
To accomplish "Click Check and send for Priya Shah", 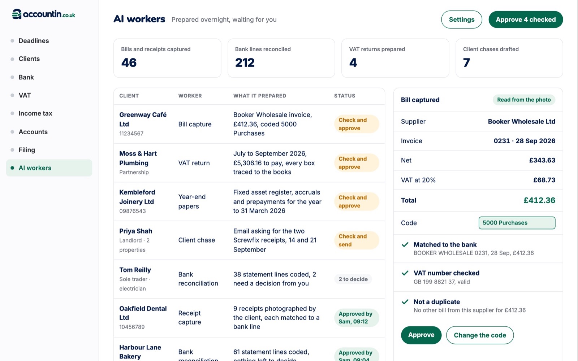I will pos(357,240).
